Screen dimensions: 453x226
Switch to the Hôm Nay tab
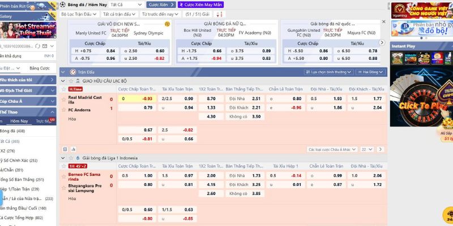pos(19,121)
